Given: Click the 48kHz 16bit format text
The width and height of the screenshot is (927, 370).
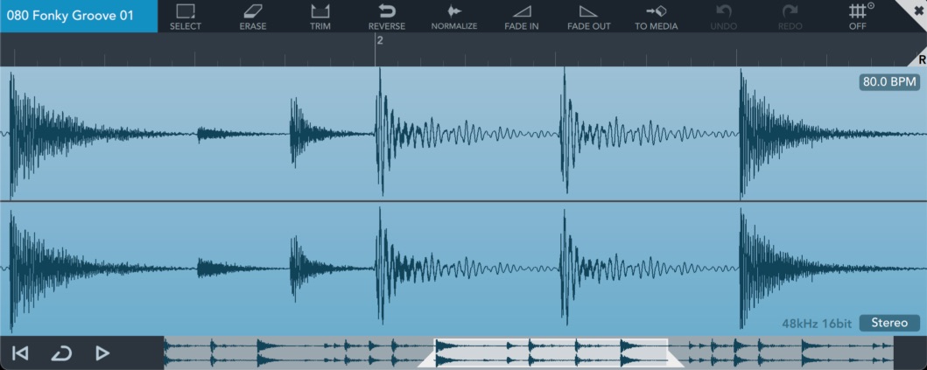Looking at the screenshot, I should tap(817, 324).
